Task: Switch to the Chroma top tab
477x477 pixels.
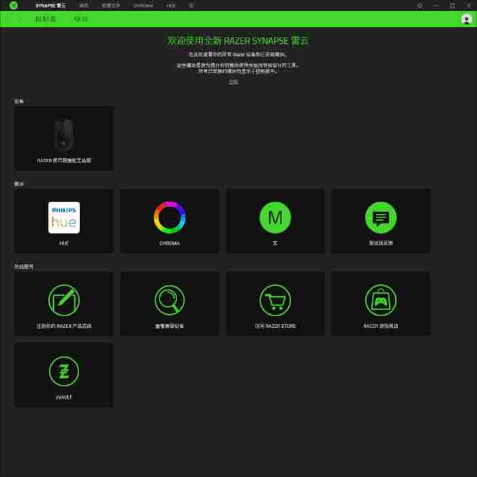Action: 142,5
